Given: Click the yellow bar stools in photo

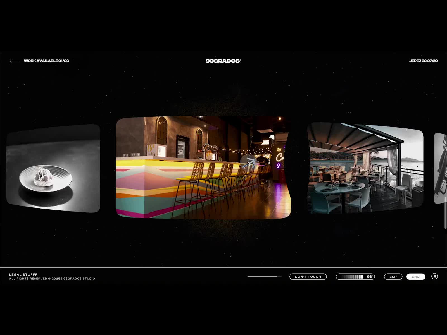Looking at the screenshot, I should [212, 179].
